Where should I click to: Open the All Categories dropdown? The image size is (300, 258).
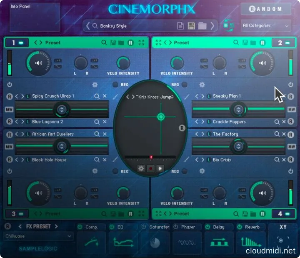point(266,26)
